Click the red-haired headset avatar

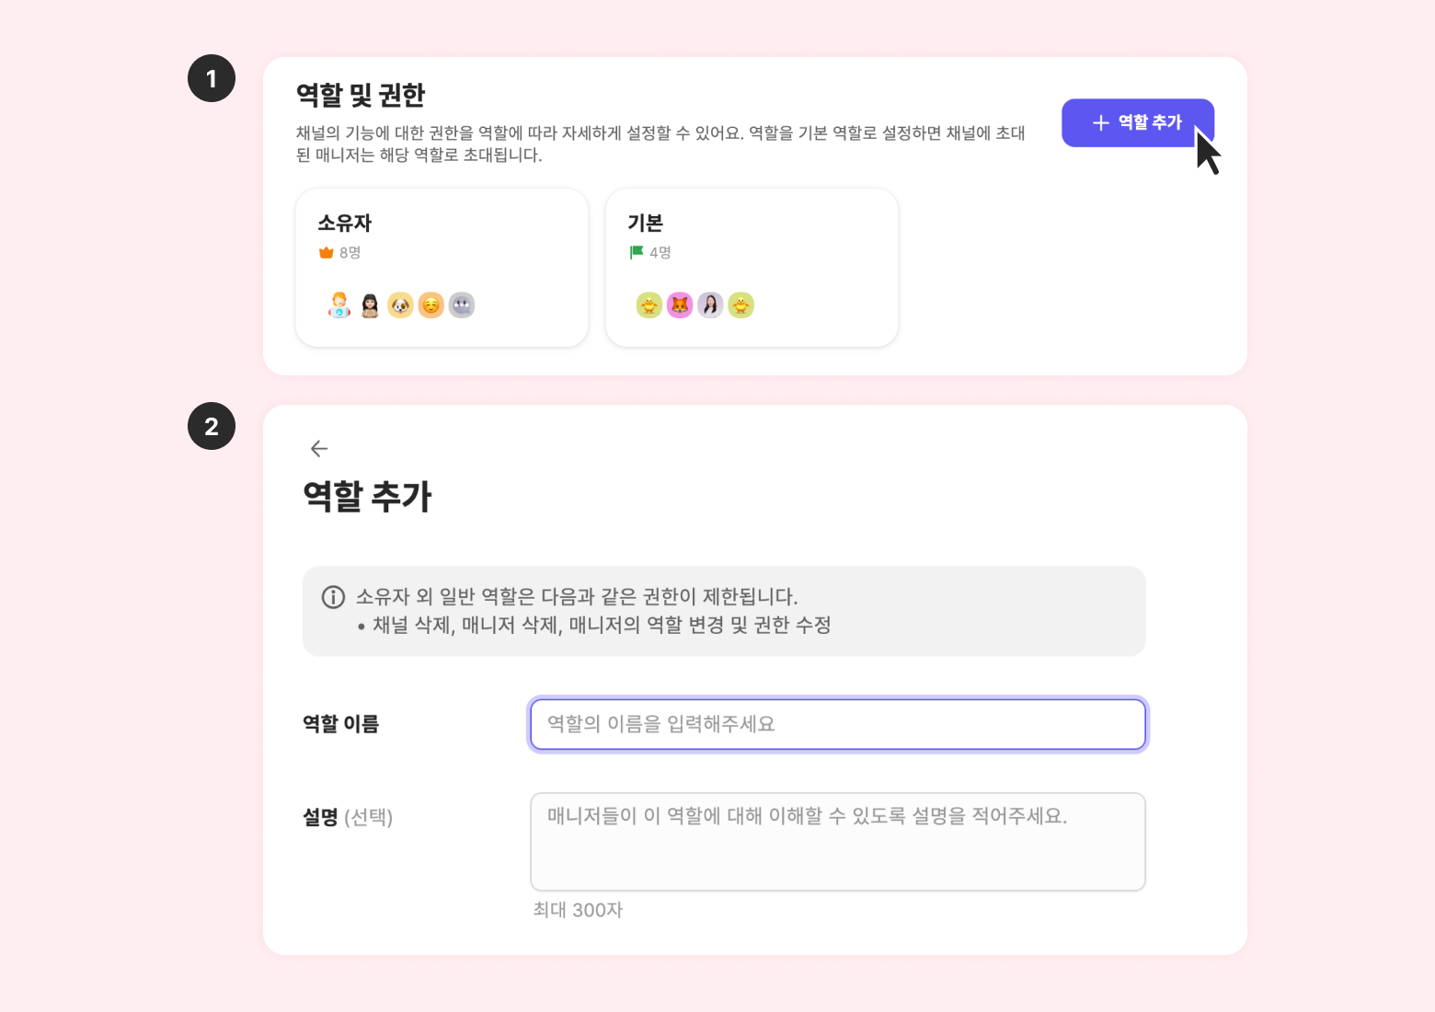(x=339, y=305)
